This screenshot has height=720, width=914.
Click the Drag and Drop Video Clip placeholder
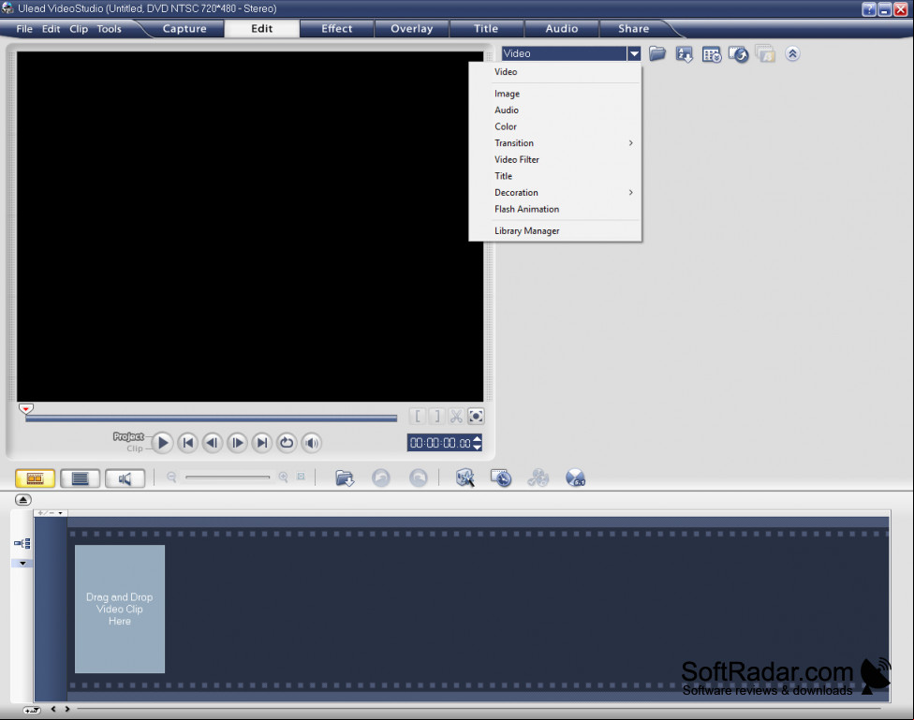(x=120, y=609)
